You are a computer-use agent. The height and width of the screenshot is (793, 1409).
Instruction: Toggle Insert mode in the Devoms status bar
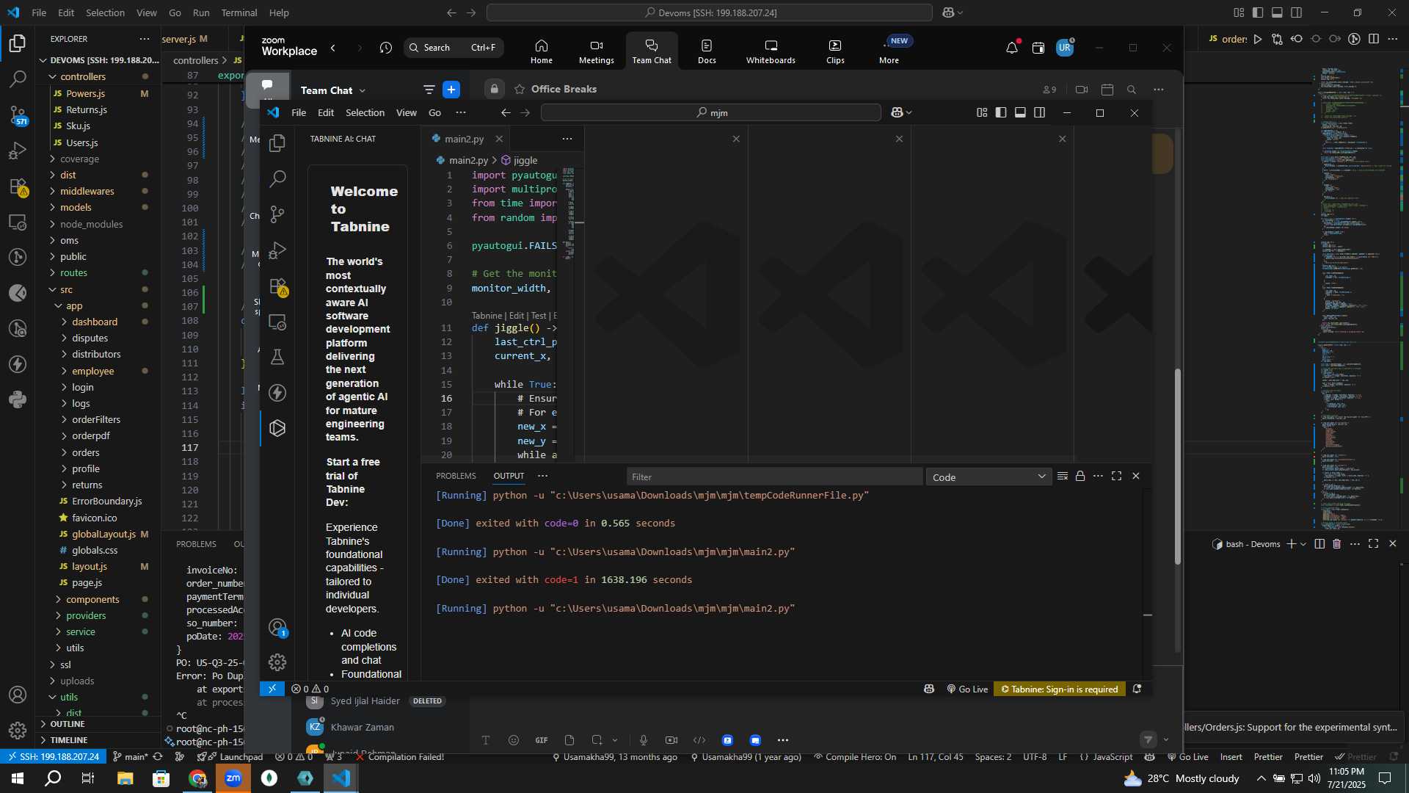click(x=1231, y=757)
